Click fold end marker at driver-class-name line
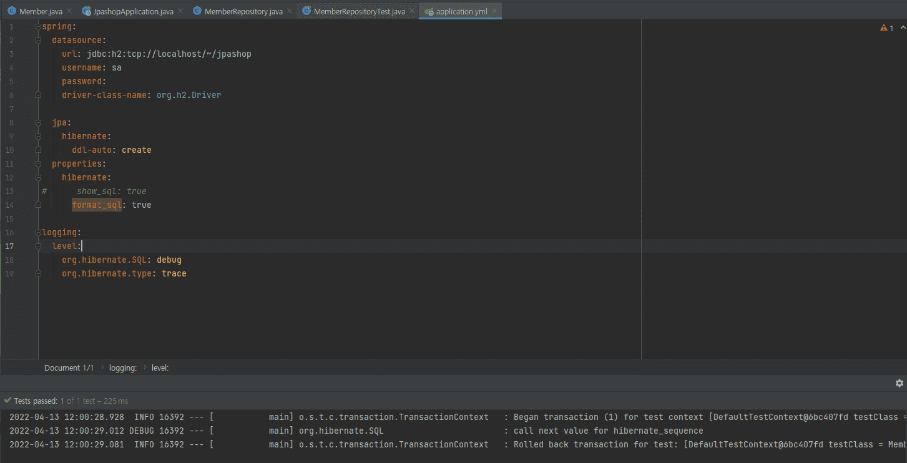 (x=39, y=95)
